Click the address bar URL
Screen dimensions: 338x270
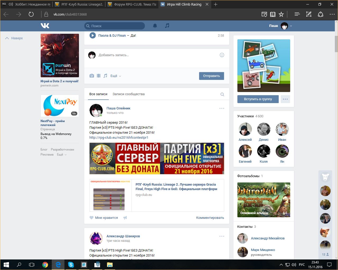[70, 14]
